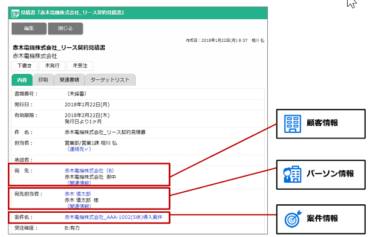Click the 案件情報 label text

322,218
